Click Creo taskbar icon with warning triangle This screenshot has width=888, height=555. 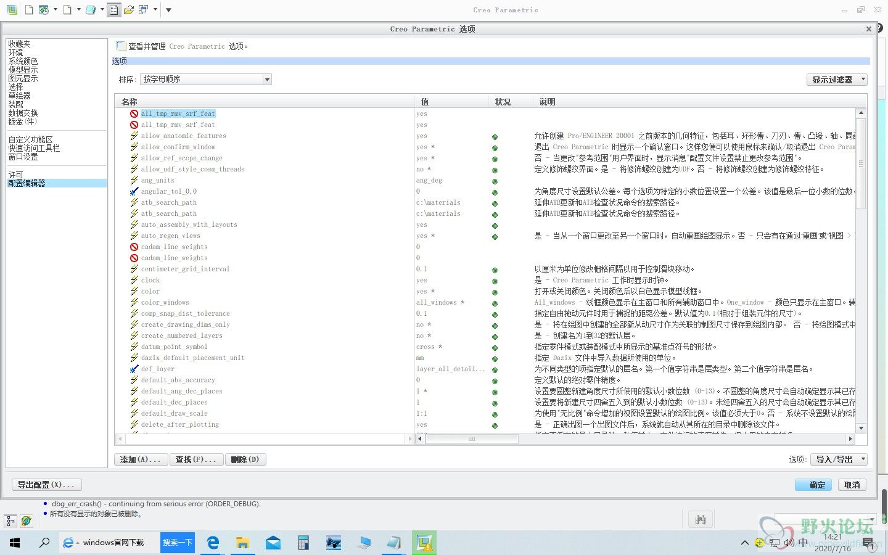[x=424, y=543]
